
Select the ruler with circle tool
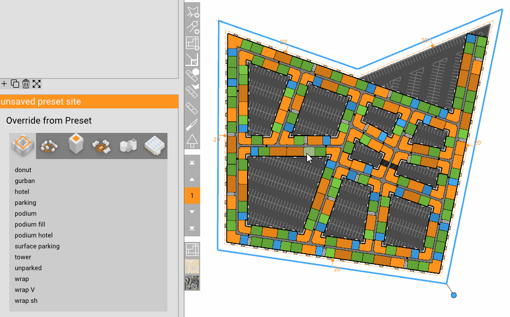pyautogui.click(x=192, y=75)
